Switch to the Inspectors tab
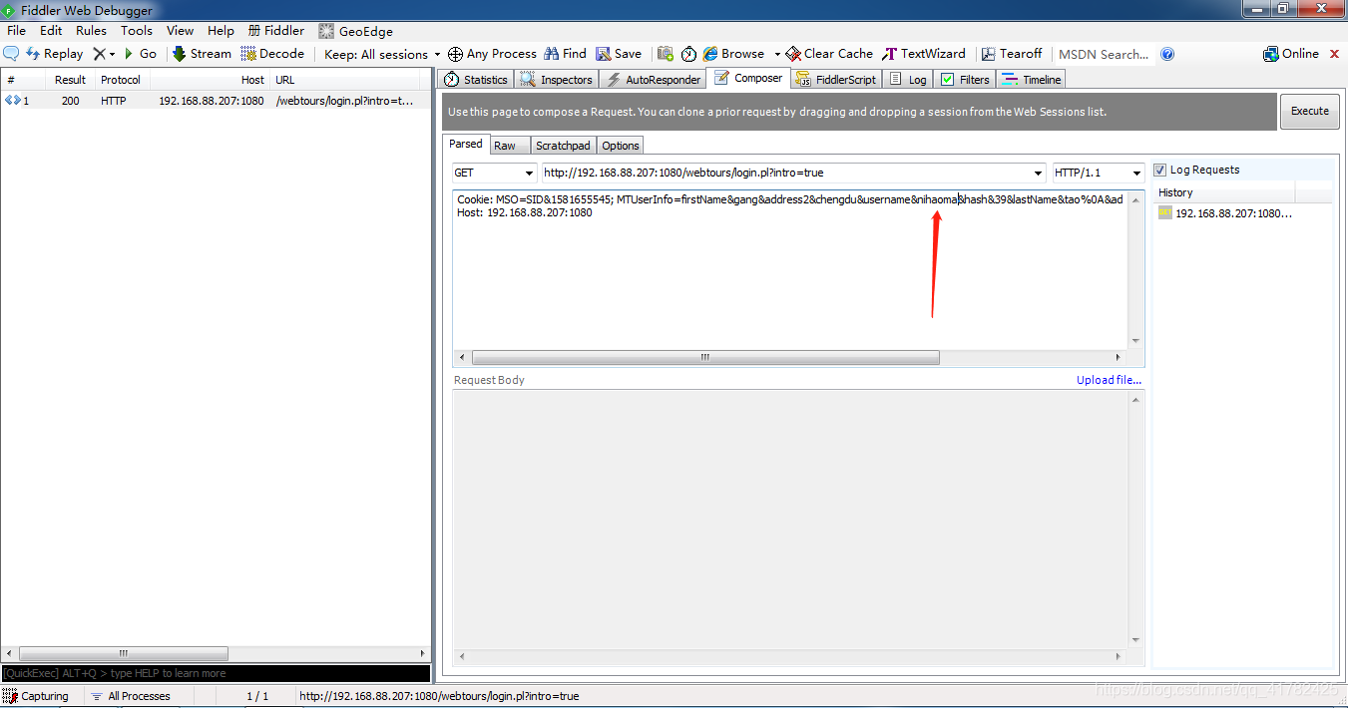This screenshot has width=1348, height=708. tap(557, 79)
